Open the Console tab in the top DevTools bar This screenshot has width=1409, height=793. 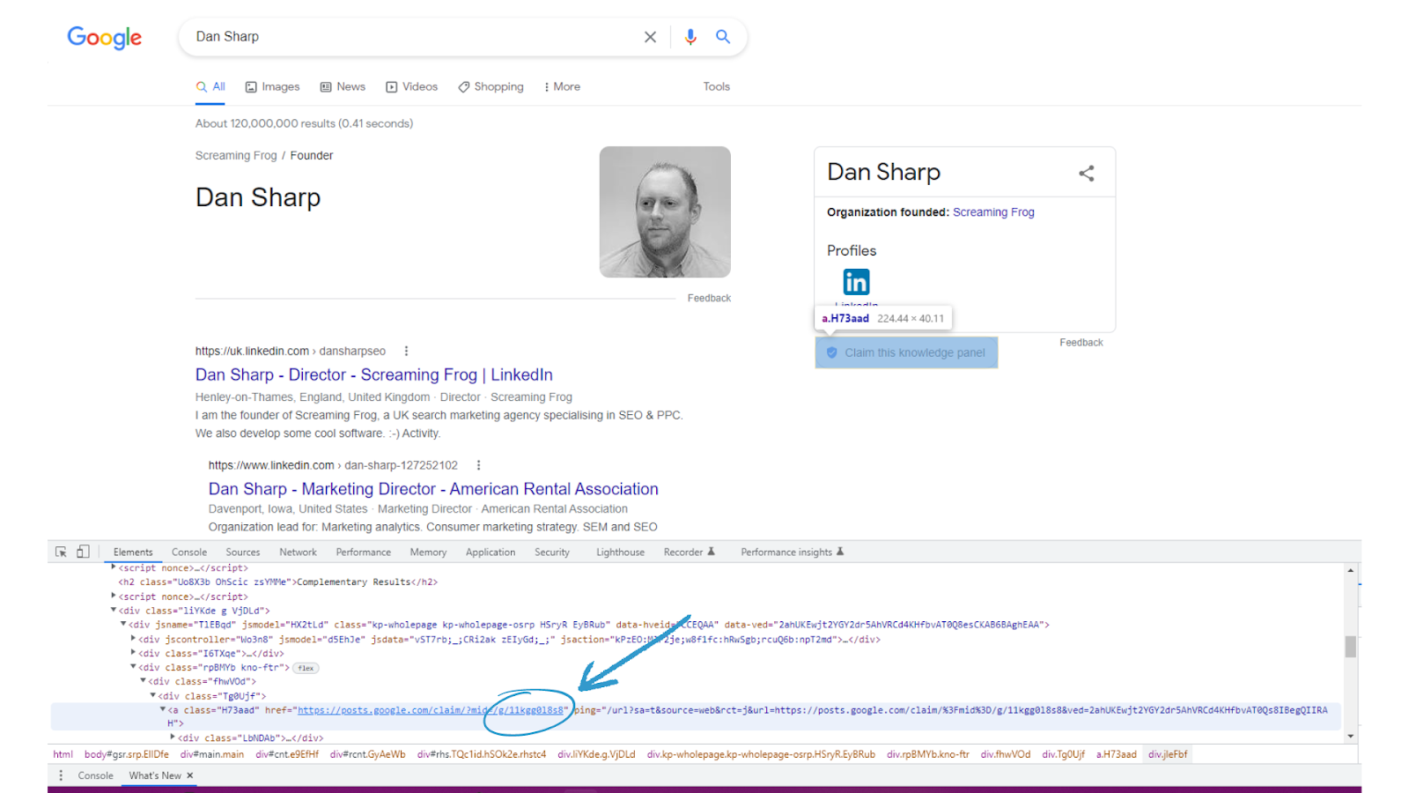click(189, 552)
